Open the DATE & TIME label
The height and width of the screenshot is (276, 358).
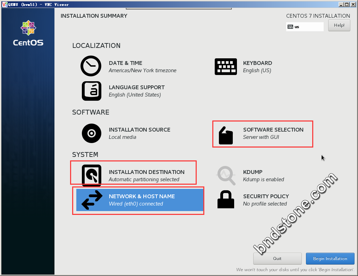click(x=125, y=63)
